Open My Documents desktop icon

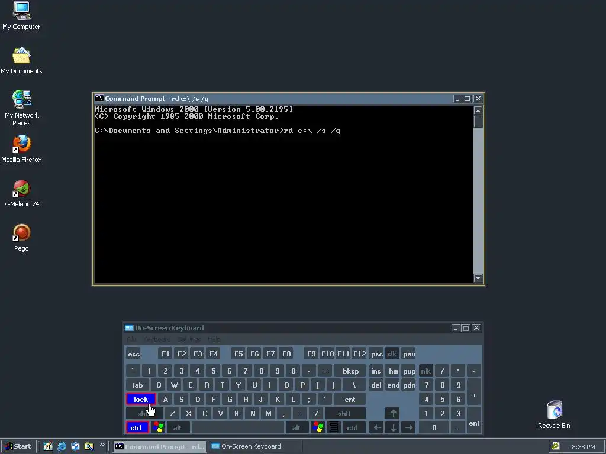tap(21, 61)
